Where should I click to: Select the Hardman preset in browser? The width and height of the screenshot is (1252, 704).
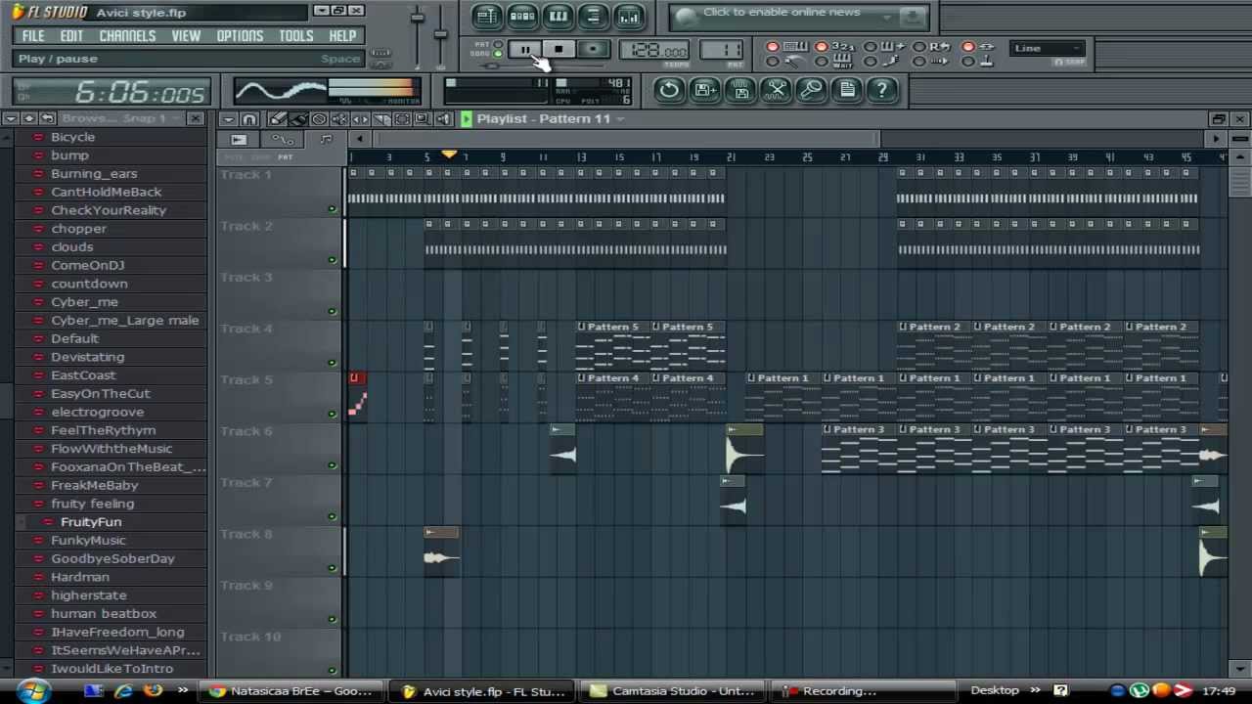click(80, 577)
